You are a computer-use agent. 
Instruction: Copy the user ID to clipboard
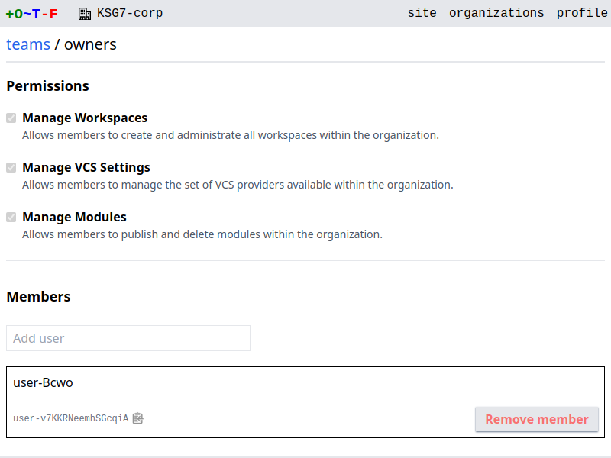(x=137, y=418)
